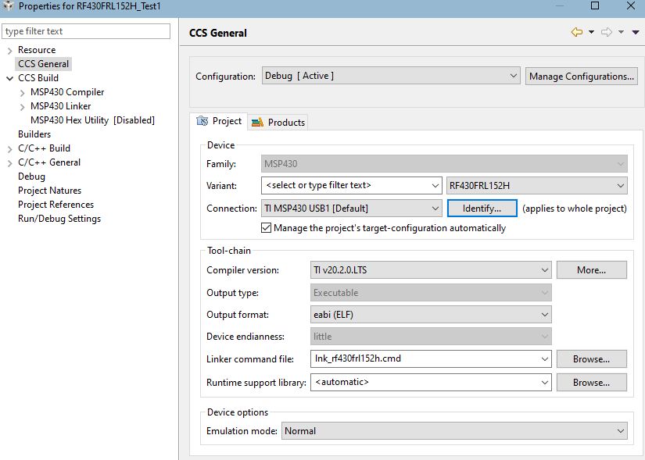Switch to the Products tab

pos(278,122)
